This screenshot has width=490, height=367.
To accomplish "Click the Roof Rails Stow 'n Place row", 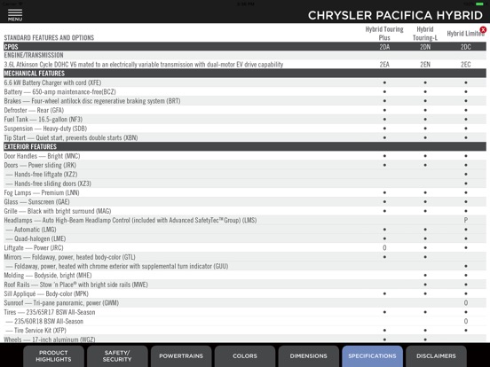I will pos(245,285).
